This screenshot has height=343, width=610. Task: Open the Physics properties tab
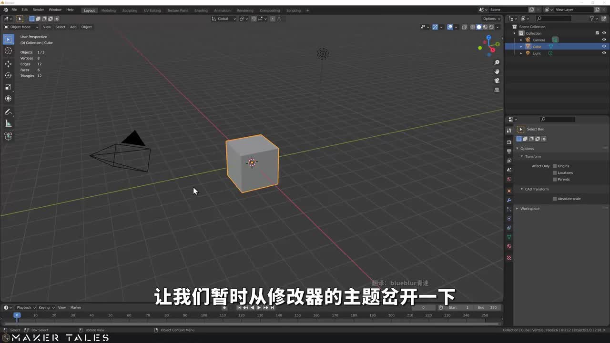(509, 219)
